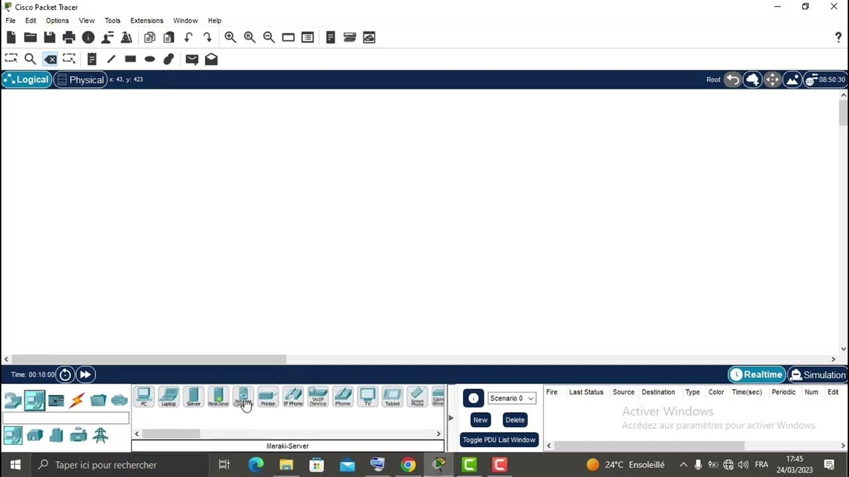The height and width of the screenshot is (477, 849).
Task: Switch to Logical workspace view
Action: [x=27, y=79]
